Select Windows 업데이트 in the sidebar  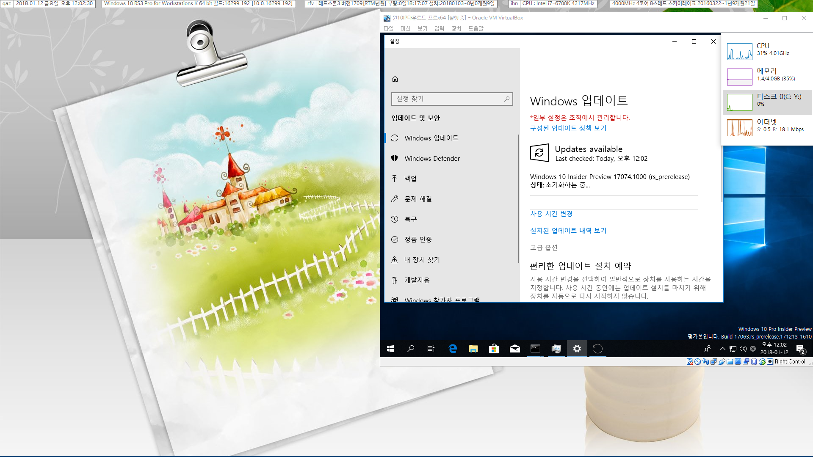click(x=451, y=138)
